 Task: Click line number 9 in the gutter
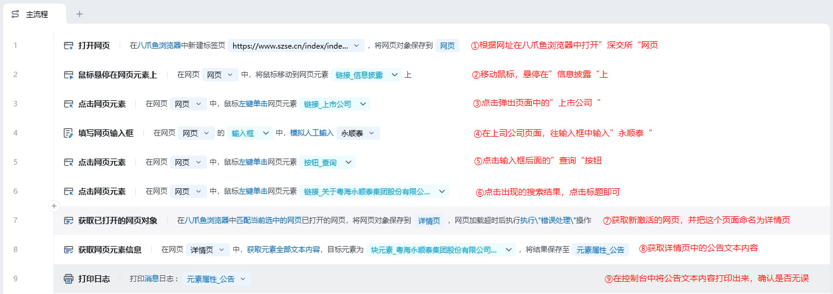15,279
